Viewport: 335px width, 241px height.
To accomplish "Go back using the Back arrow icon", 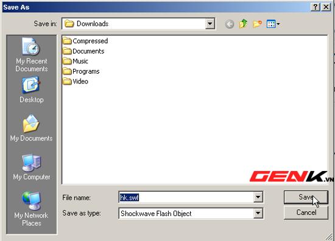I will pyautogui.click(x=230, y=24).
